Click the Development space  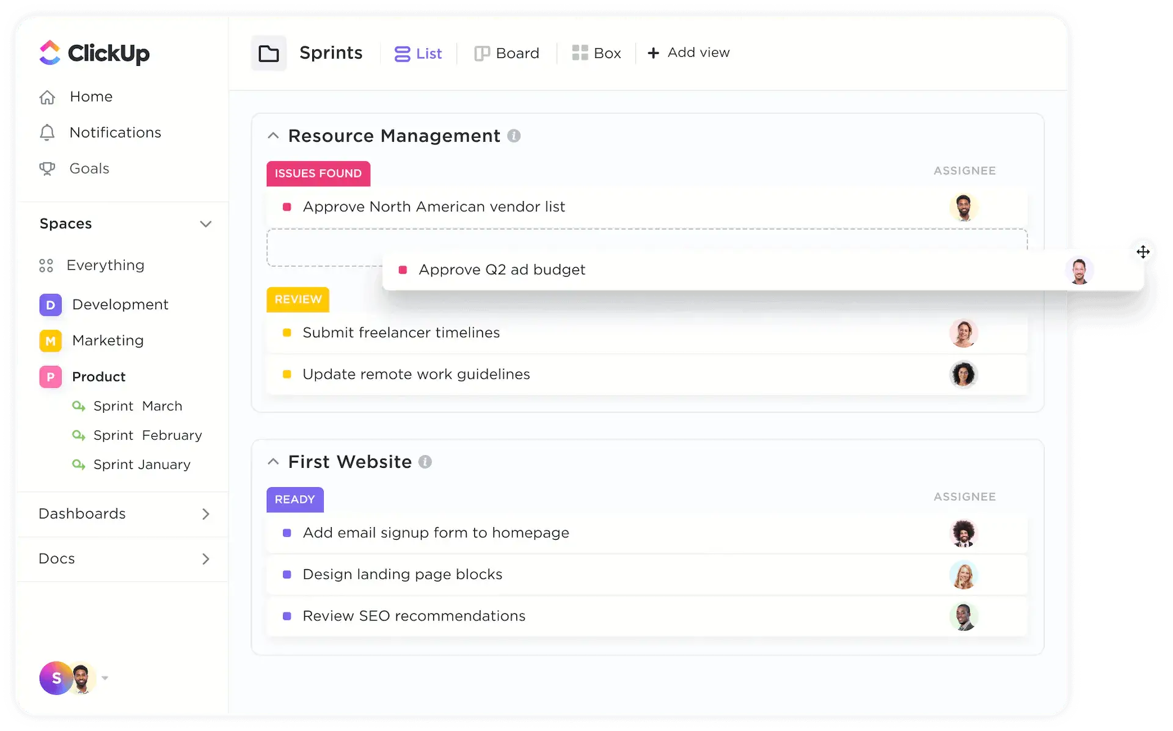[119, 304]
